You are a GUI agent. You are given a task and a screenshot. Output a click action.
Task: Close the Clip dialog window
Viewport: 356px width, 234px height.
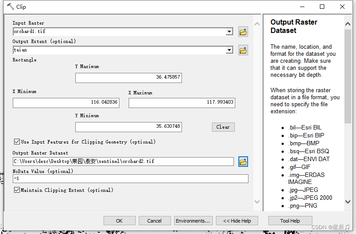(342, 7)
